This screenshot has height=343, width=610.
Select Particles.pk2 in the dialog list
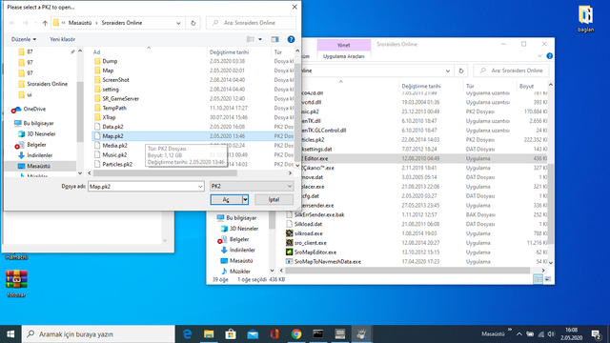point(117,164)
